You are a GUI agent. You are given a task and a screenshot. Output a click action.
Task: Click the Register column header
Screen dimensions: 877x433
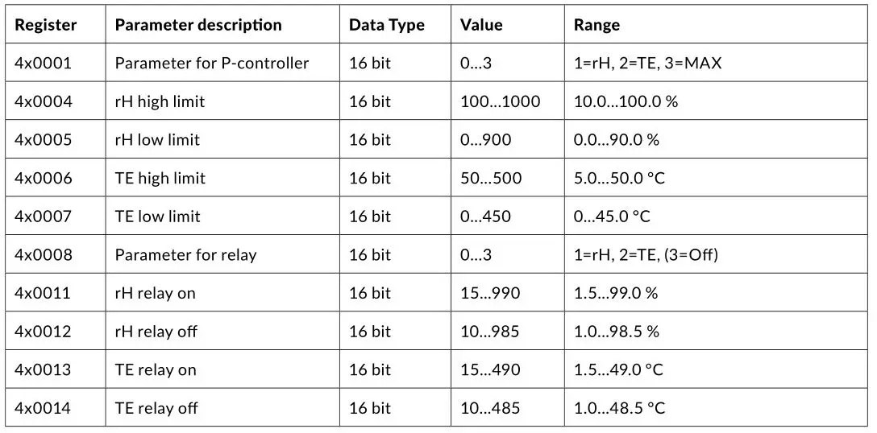(46, 25)
